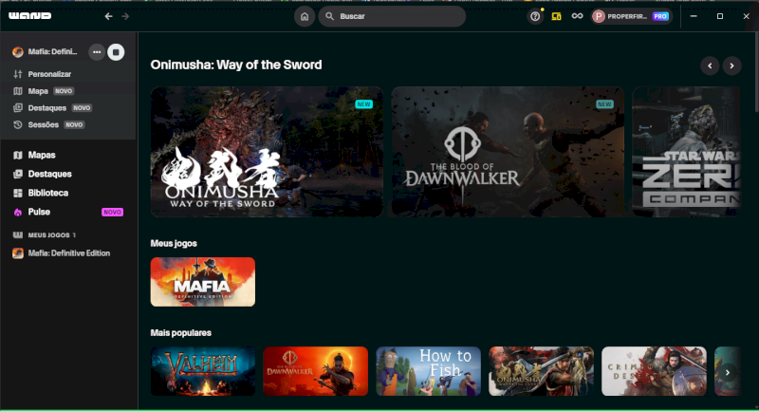Click the Pulse flame icon
The image size is (759, 411).
pyautogui.click(x=18, y=212)
